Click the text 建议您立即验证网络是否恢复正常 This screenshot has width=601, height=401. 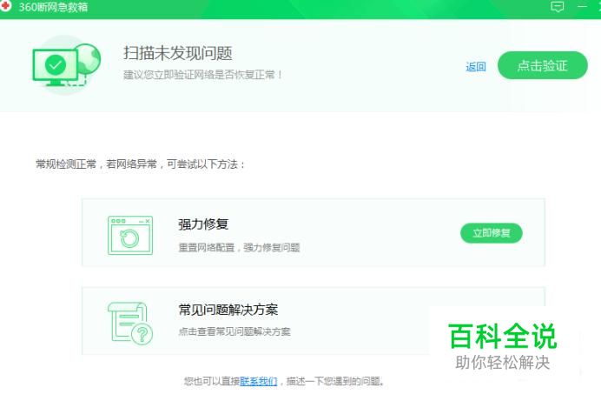(202, 75)
